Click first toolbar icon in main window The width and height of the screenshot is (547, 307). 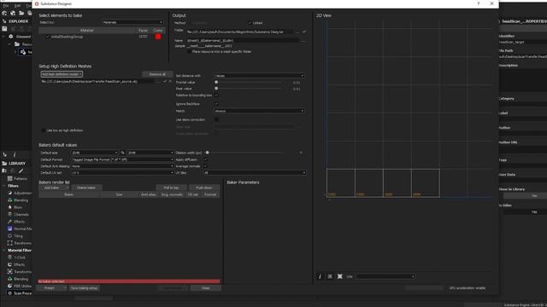pyautogui.click(x=4, y=13)
